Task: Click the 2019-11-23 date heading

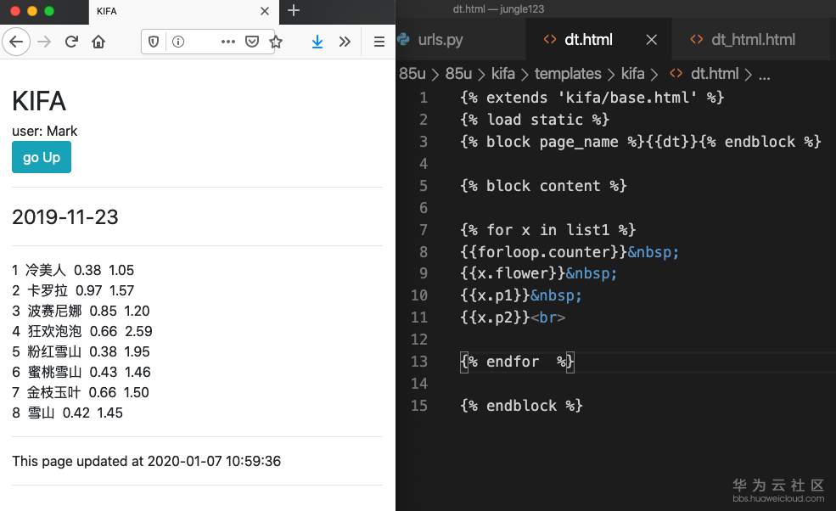Action: pyautogui.click(x=65, y=216)
